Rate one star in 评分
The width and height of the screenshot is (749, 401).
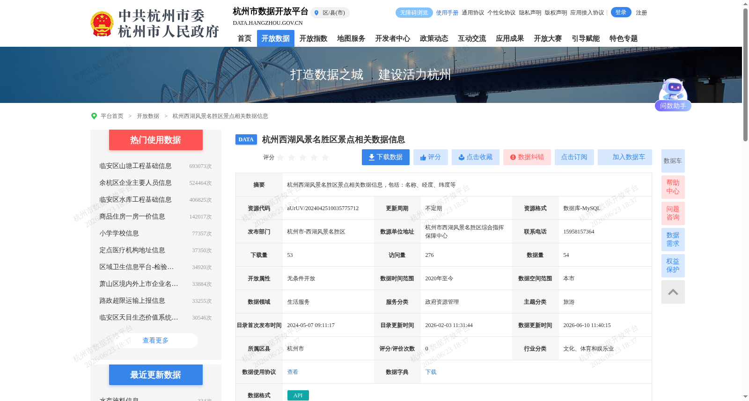tap(280, 157)
